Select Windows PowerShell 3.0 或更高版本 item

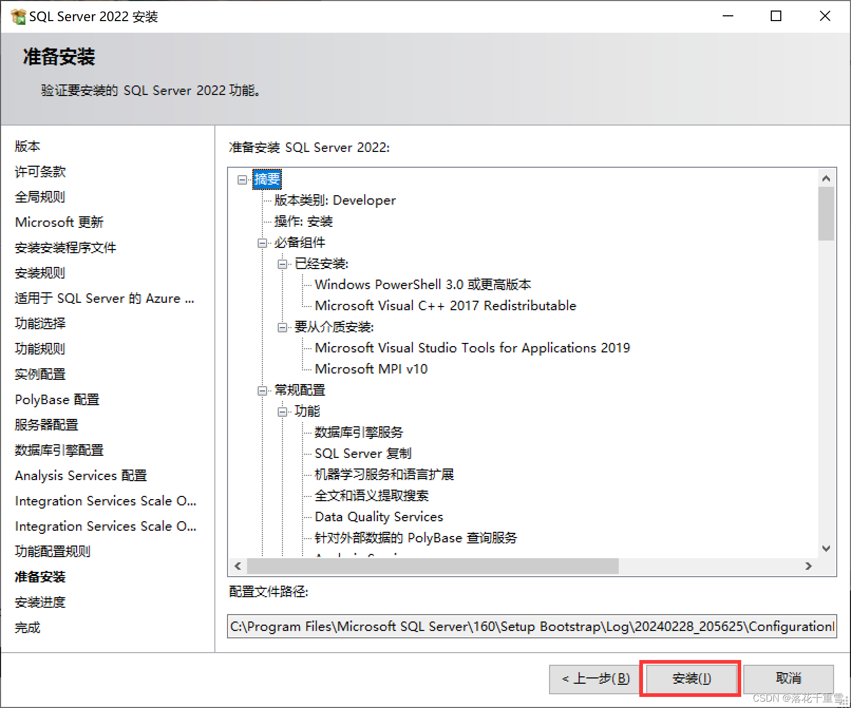coord(423,285)
